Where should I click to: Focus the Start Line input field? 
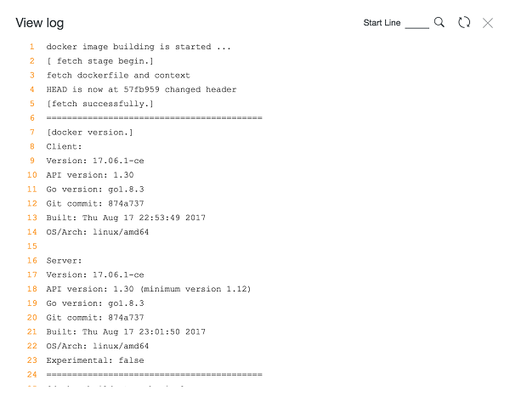coord(416,23)
